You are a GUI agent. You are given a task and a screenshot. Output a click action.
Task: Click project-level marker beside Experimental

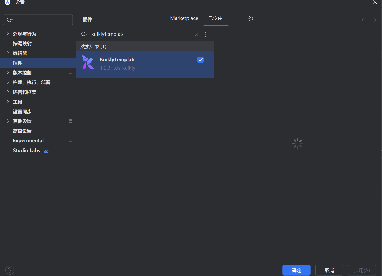tap(70, 140)
